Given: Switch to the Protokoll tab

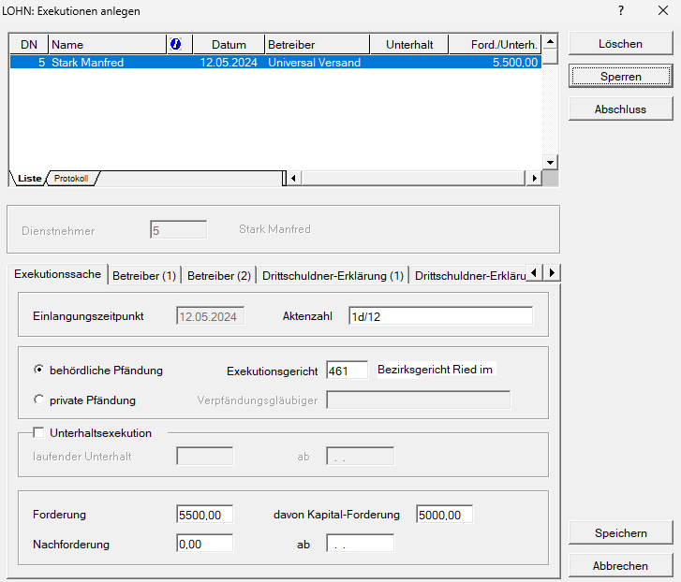Looking at the screenshot, I should coord(71,178).
